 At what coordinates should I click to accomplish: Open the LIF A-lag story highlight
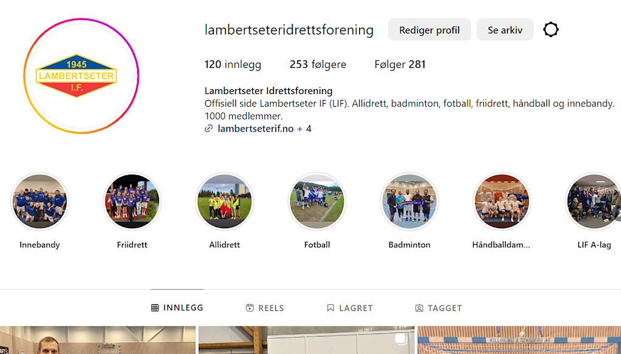coord(593,201)
